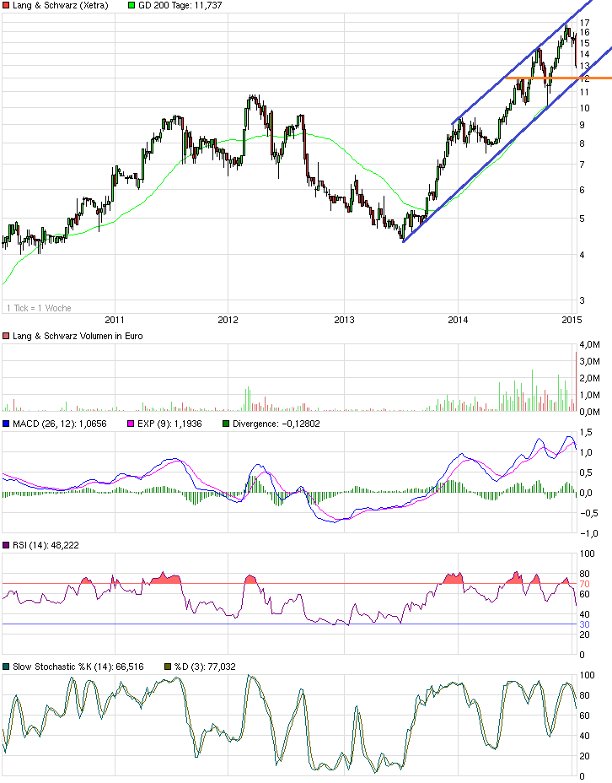612x783 pixels.
Task: Click the red Lang & Schwarz legend swatch
Action: point(6,6)
